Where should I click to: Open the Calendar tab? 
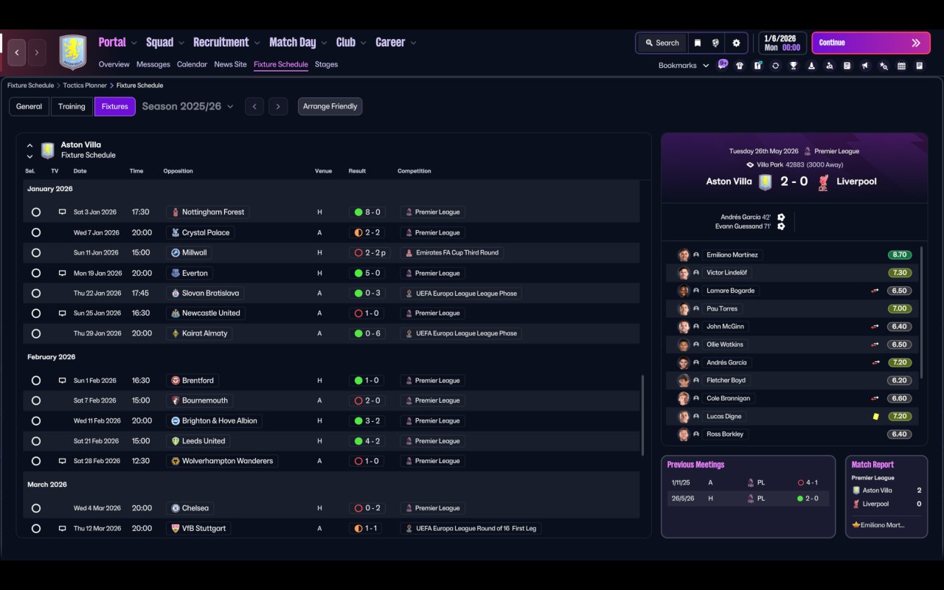pyautogui.click(x=192, y=65)
